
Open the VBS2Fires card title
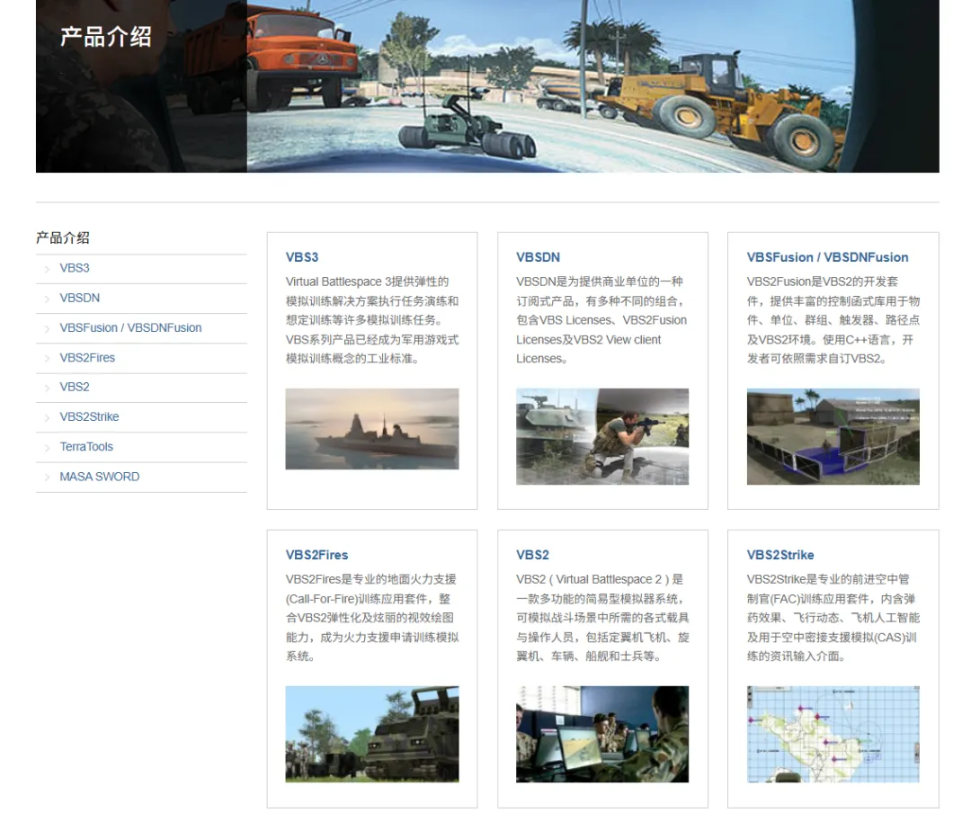(316, 555)
